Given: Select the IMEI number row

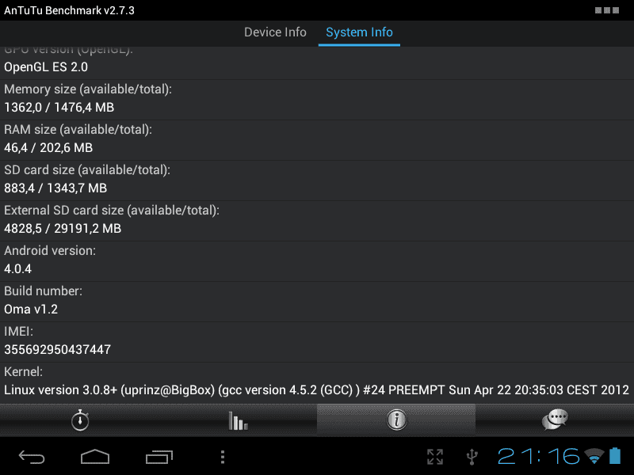Looking at the screenshot, I should point(317,342).
